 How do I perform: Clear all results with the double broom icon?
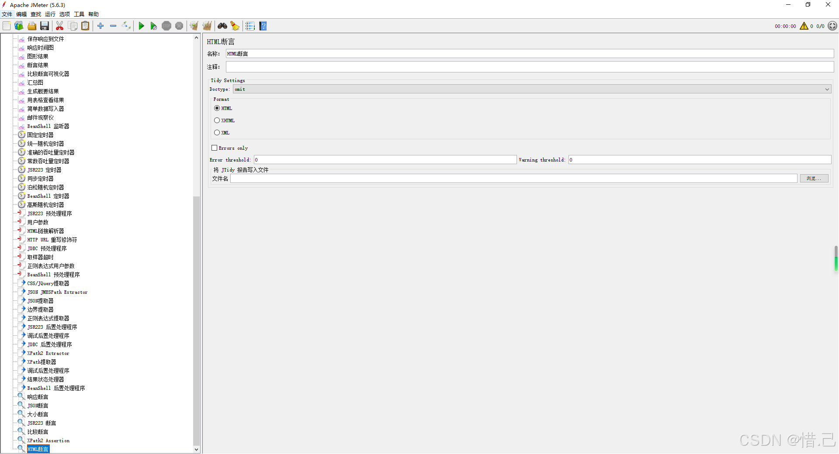(207, 26)
